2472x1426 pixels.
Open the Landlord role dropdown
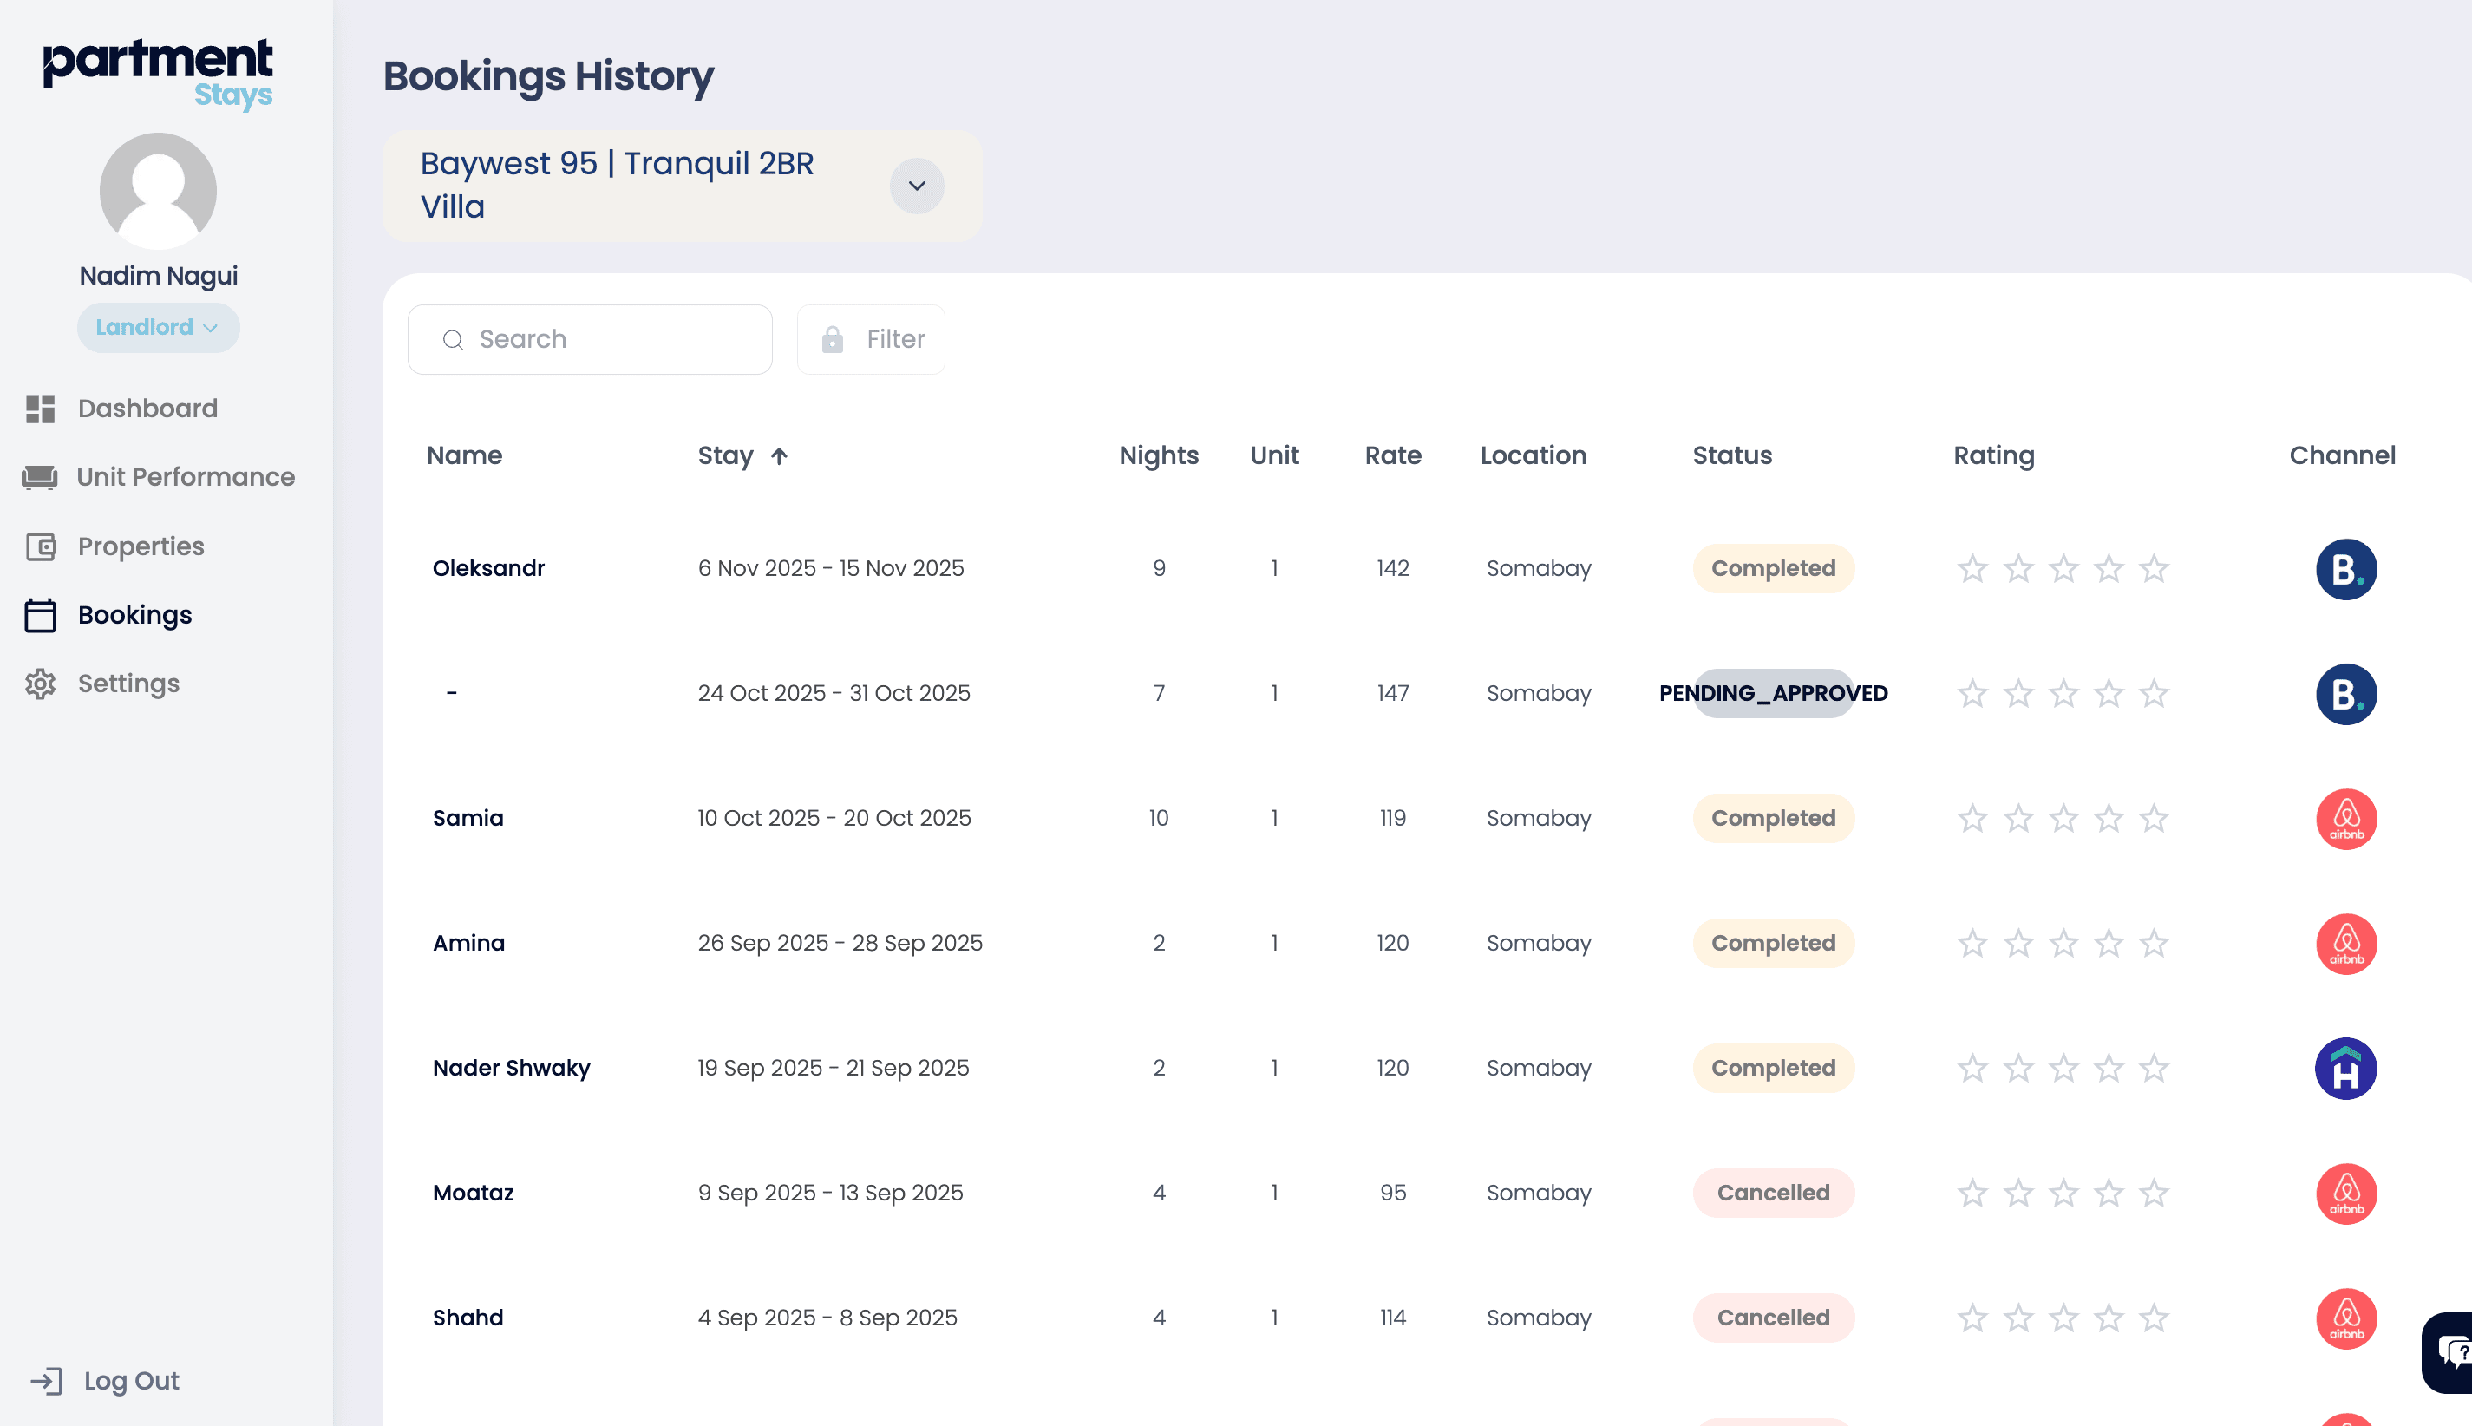pos(158,327)
